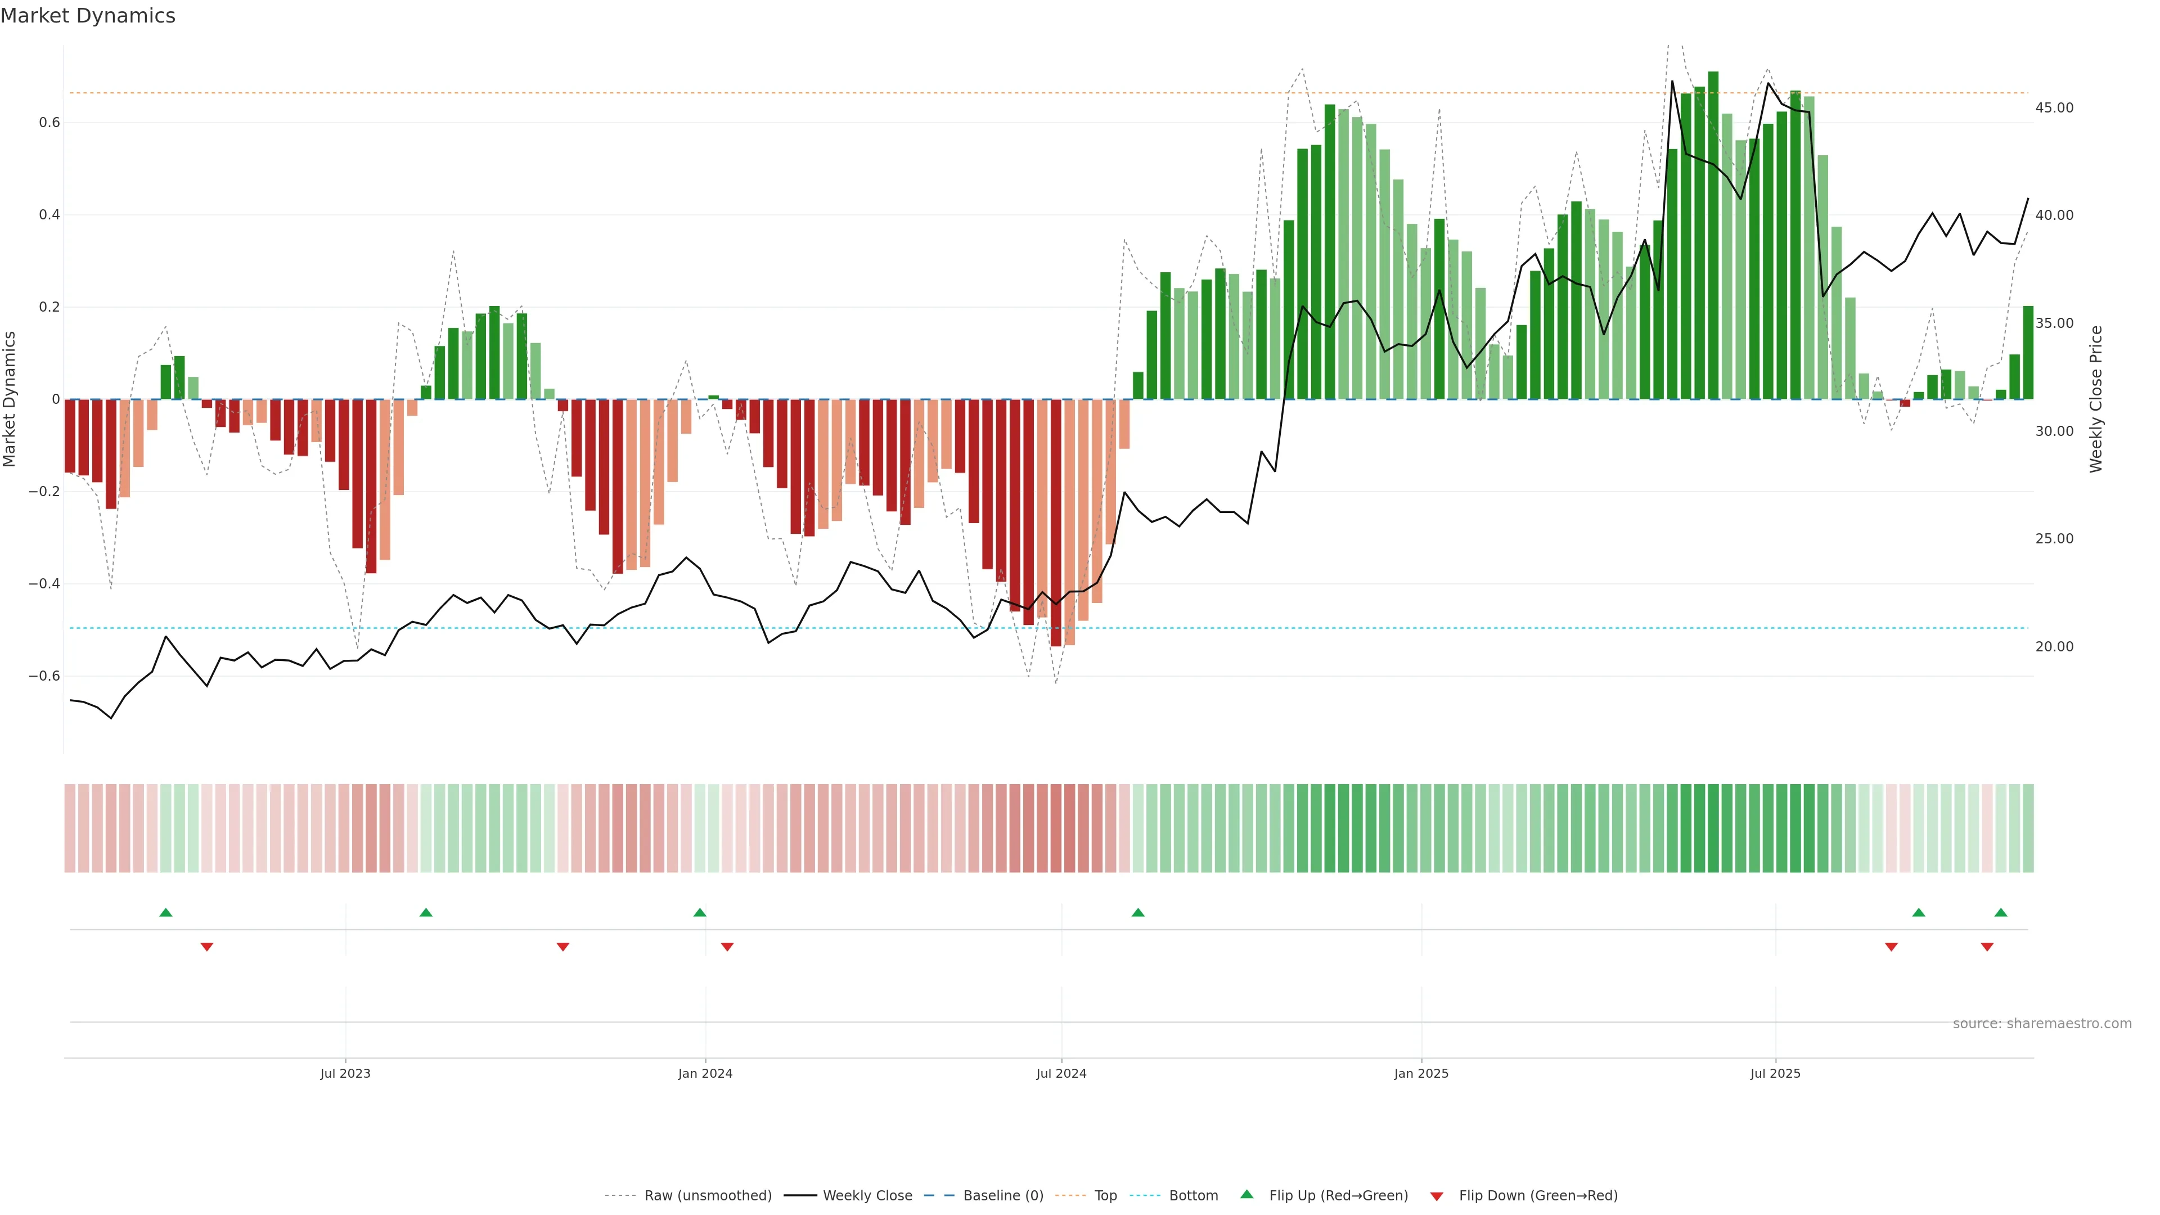Click the Jan 2025 x-axis label
Screen dimensions: 2160x1215
(1420, 1073)
